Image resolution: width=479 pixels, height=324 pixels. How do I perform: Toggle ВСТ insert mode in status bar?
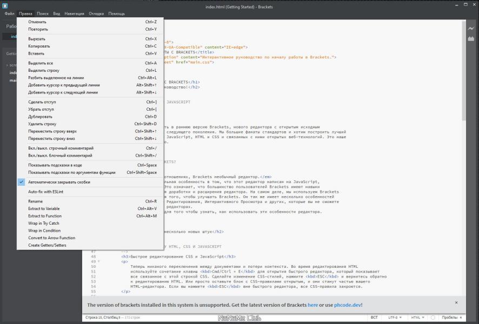pos(374,318)
